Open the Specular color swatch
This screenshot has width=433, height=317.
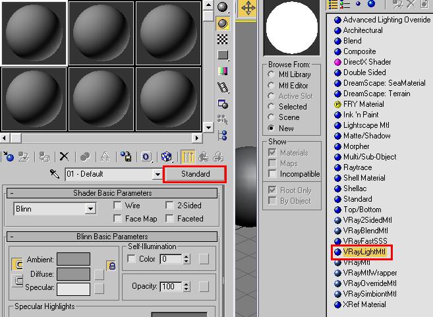[x=73, y=289]
